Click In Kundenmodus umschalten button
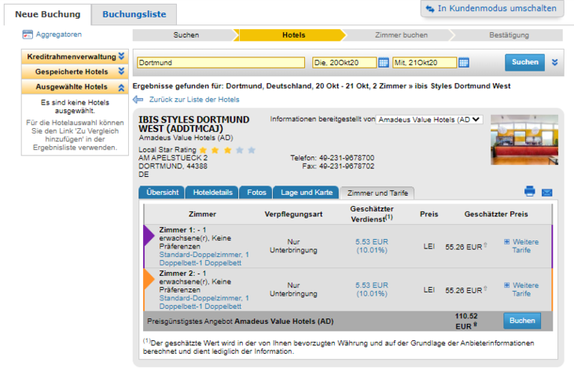574x371 pixels. 492,9
